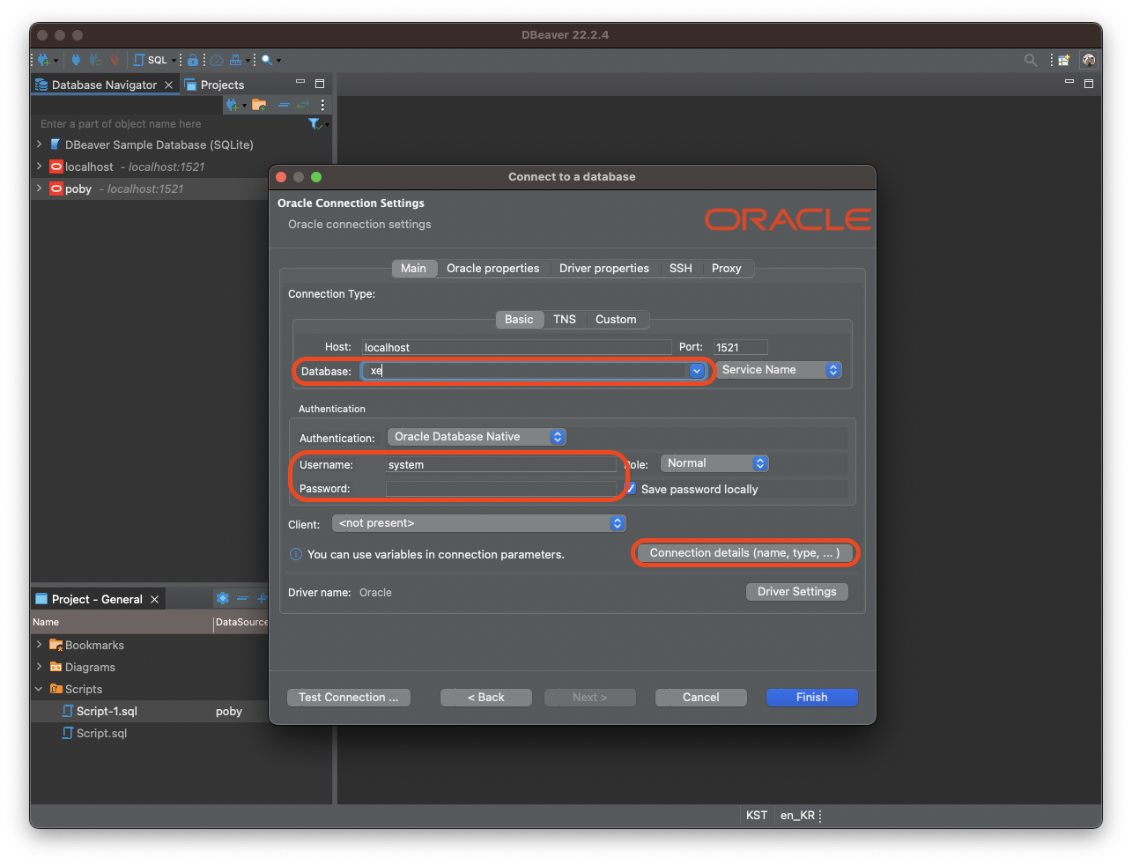Open the Role dropdown showing Normal
This screenshot has width=1132, height=865.
point(714,463)
